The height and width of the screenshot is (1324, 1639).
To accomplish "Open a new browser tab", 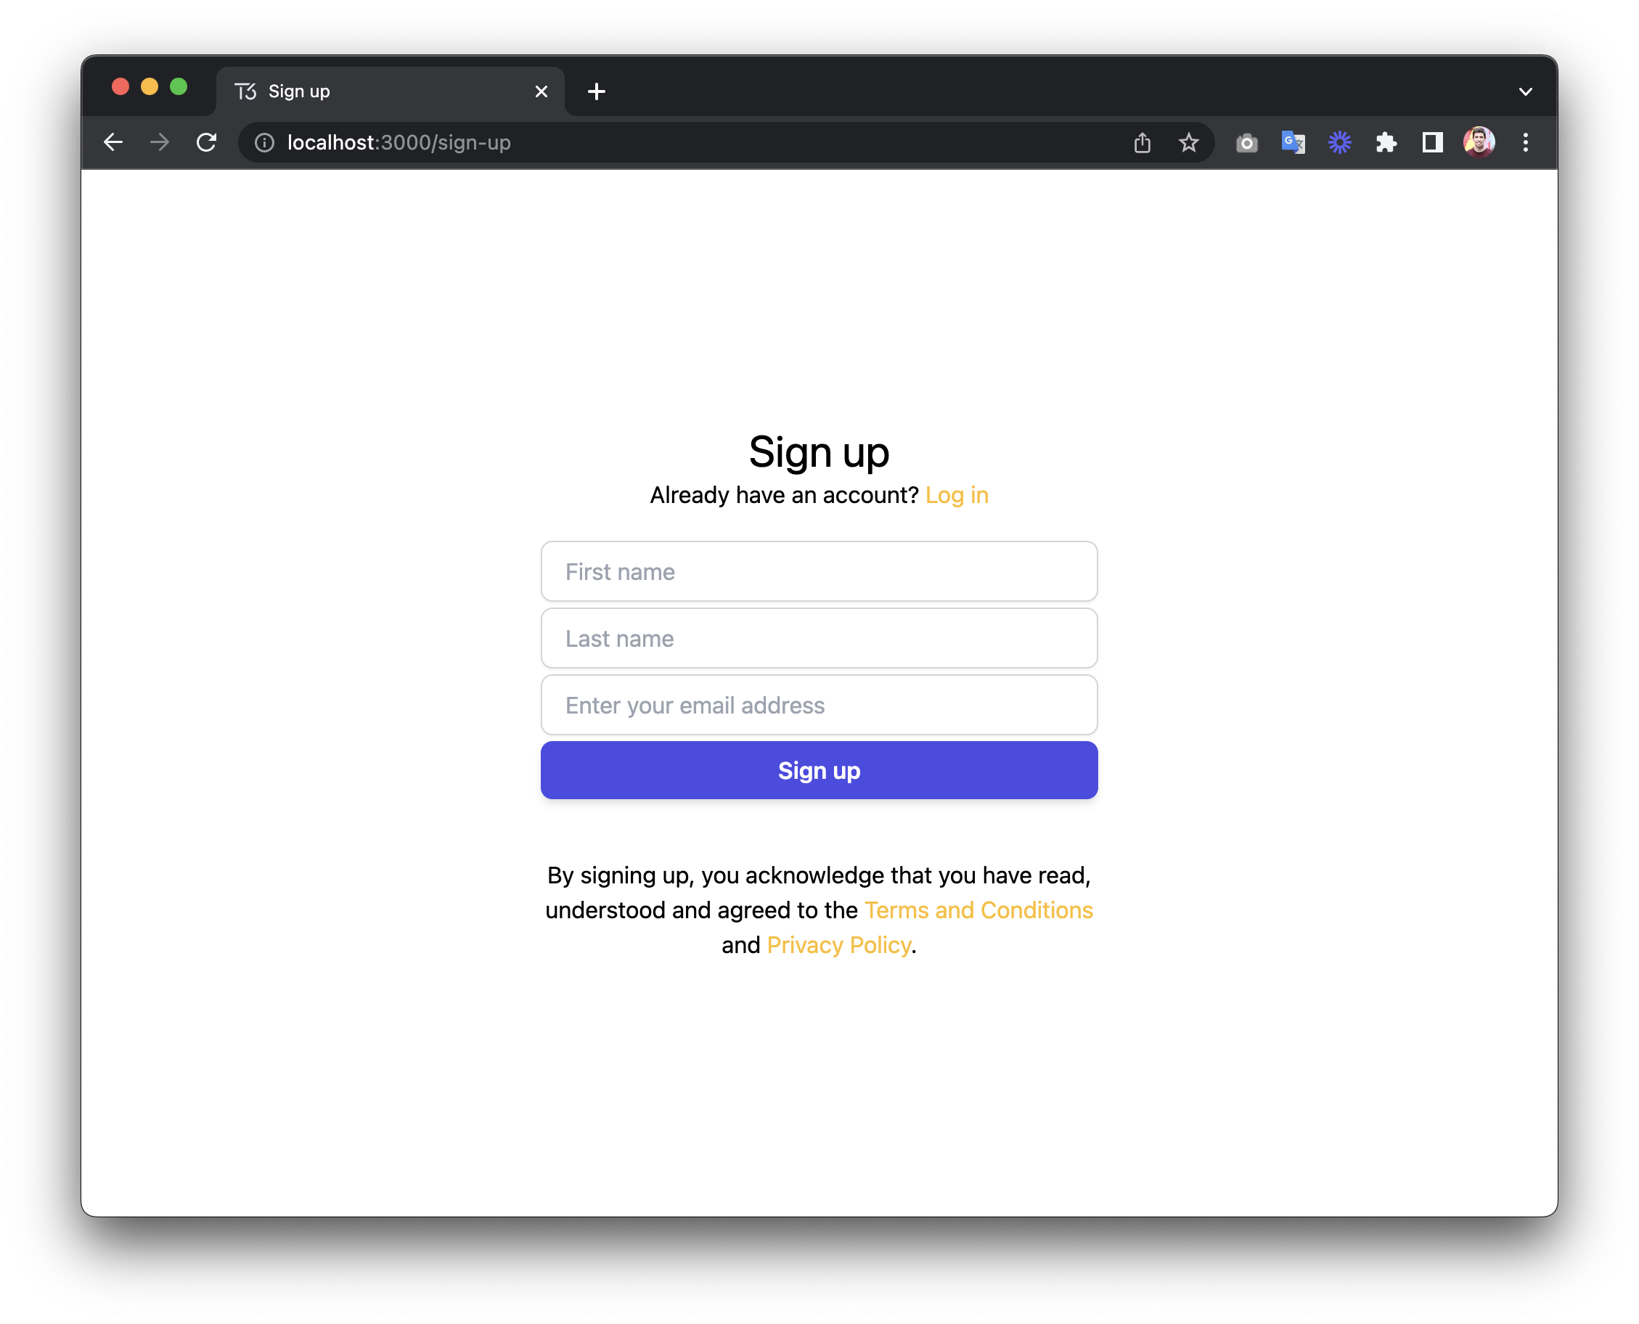I will pyautogui.click(x=597, y=91).
